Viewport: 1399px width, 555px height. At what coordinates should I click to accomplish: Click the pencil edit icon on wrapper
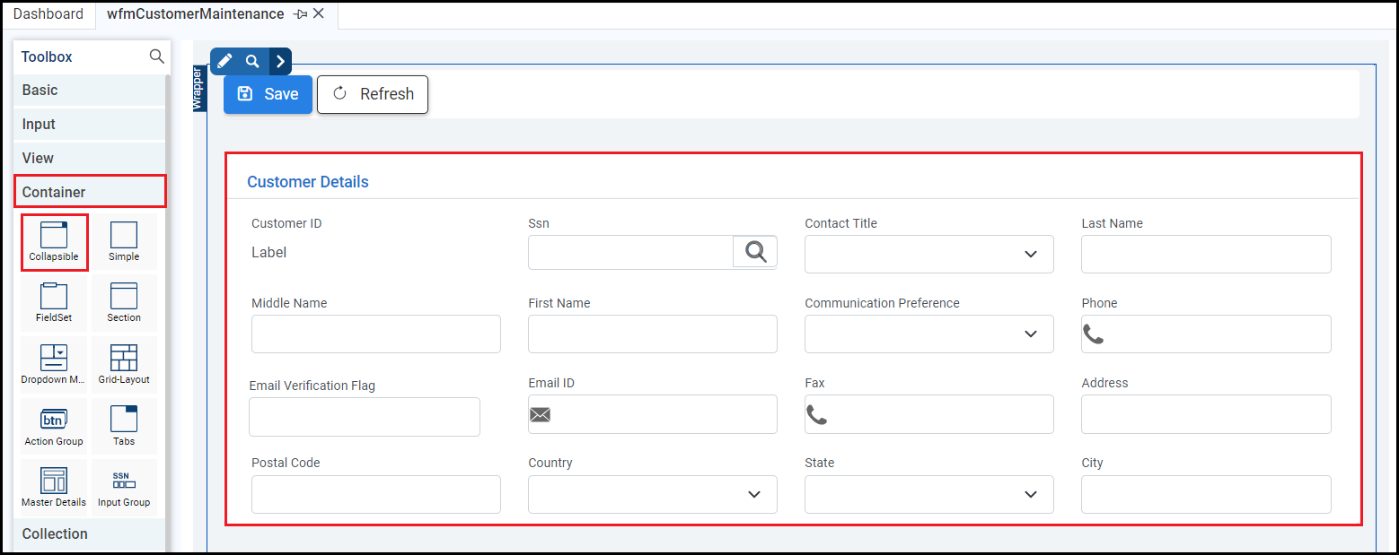(x=225, y=61)
